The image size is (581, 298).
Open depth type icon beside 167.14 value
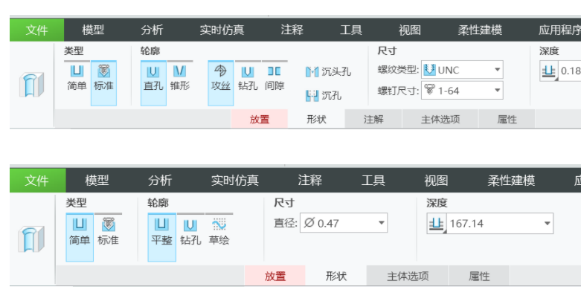pyautogui.click(x=436, y=223)
